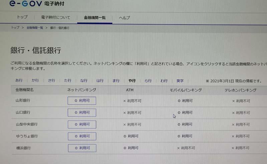Click the ゆうちょ銀行 bank name
Screen dimensions: 267x164
click(x=27, y=136)
